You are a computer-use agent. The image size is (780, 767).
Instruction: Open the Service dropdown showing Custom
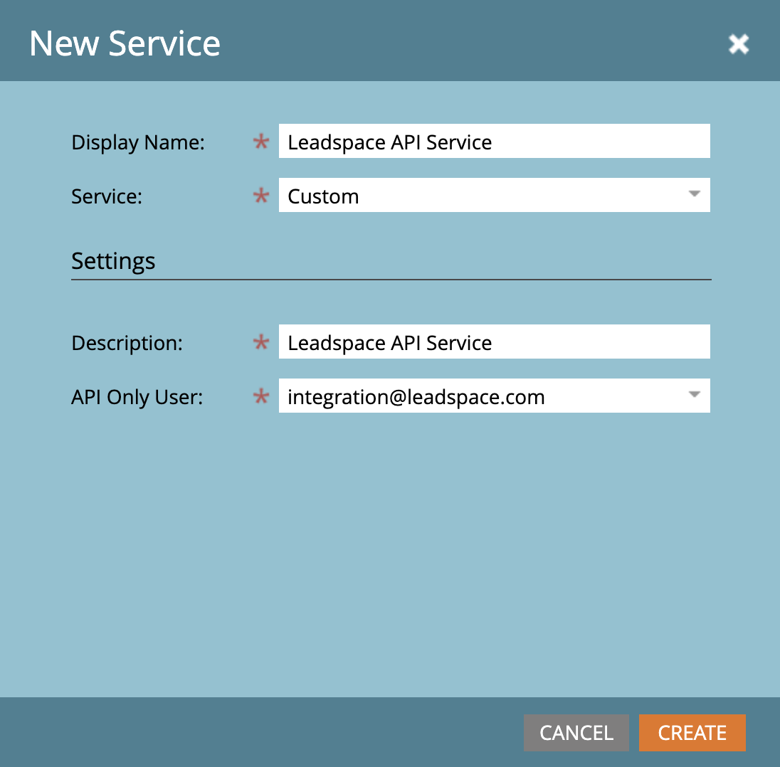coord(494,196)
